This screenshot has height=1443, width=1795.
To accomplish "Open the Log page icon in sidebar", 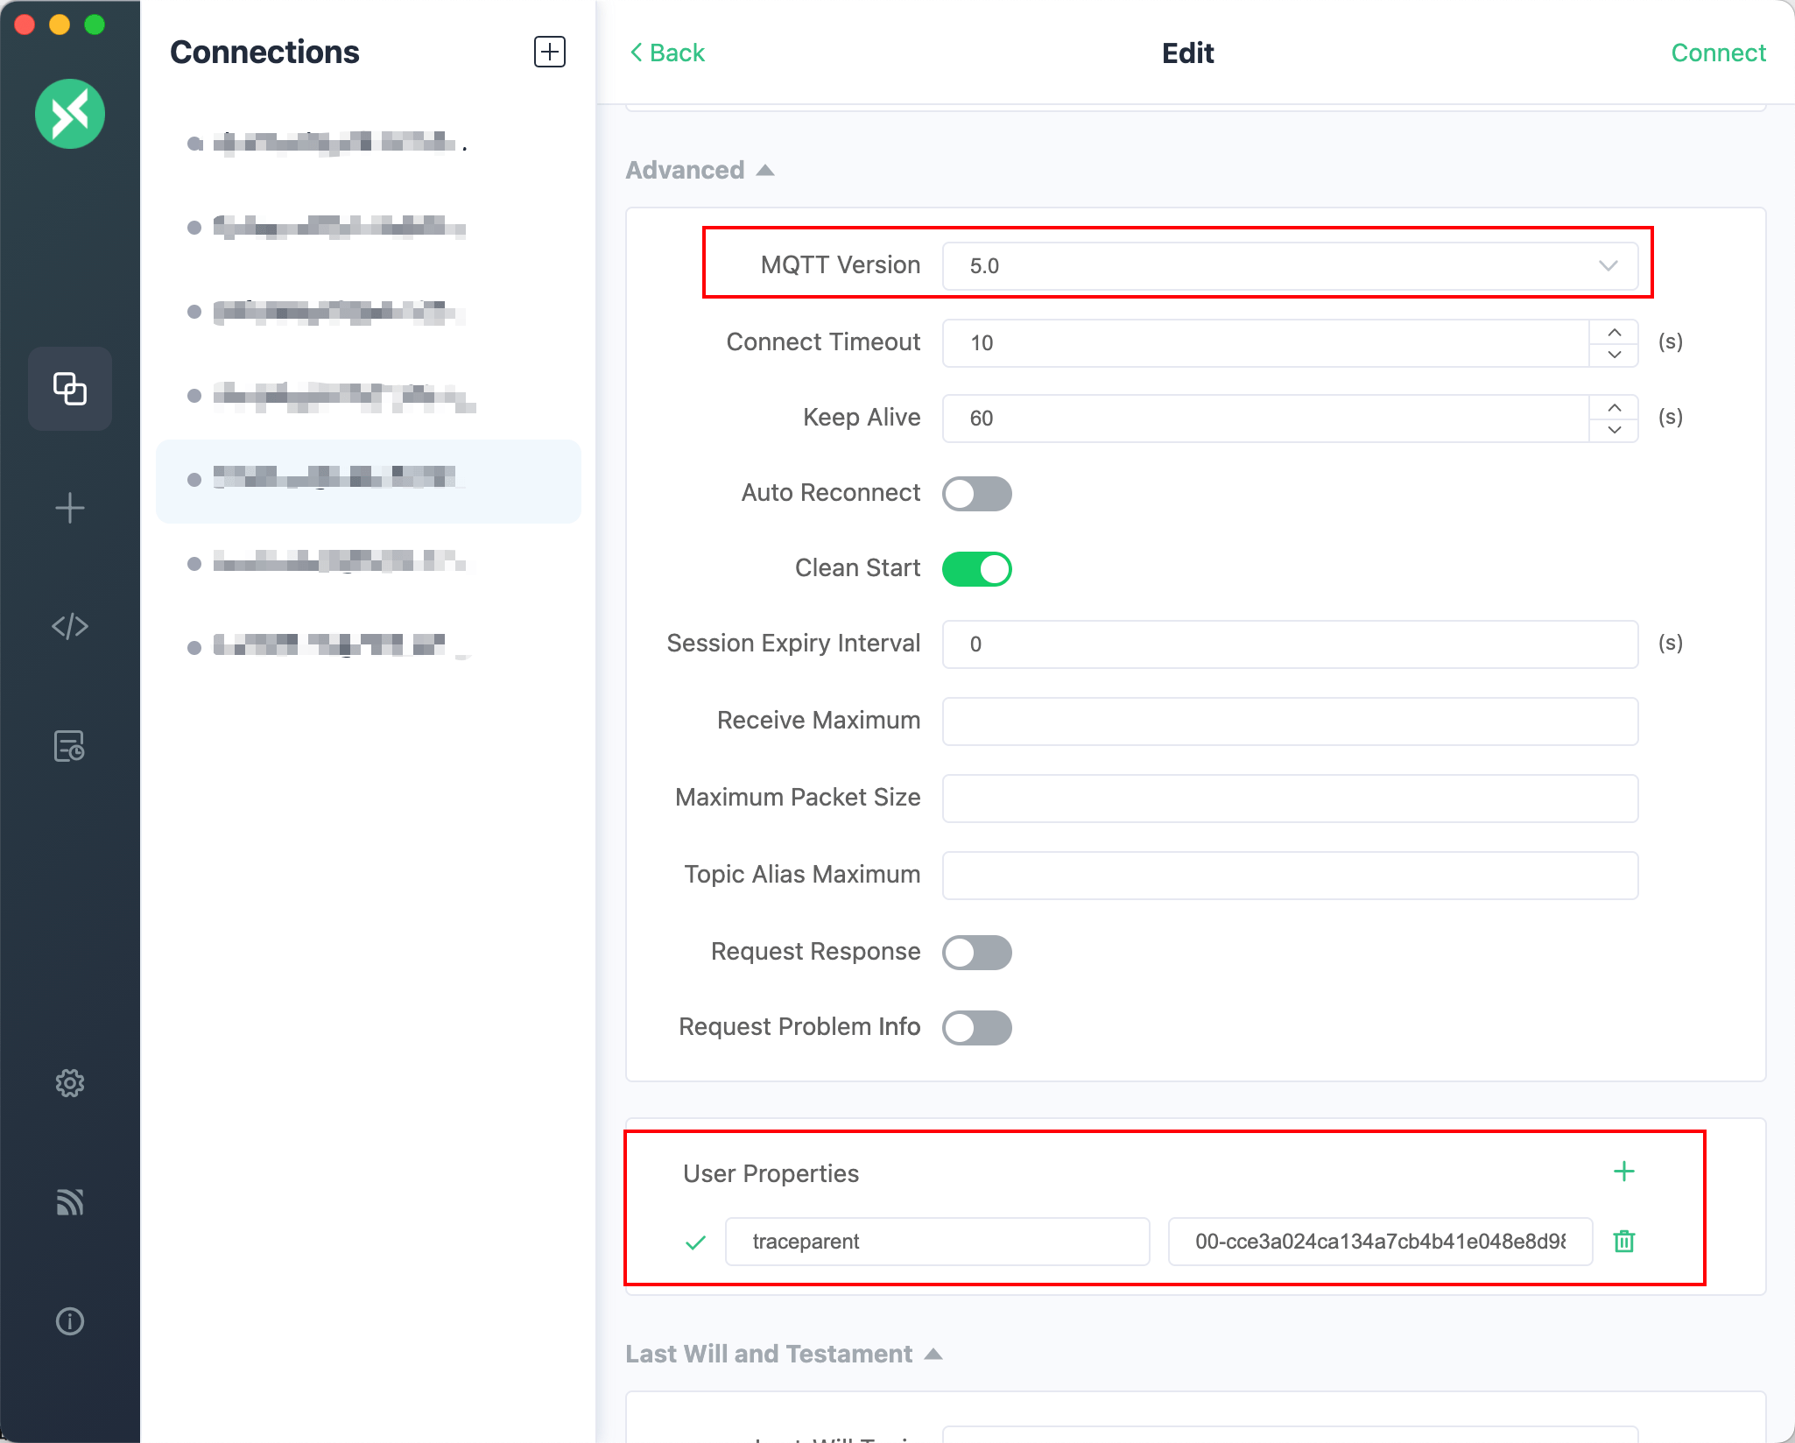I will coord(70,746).
